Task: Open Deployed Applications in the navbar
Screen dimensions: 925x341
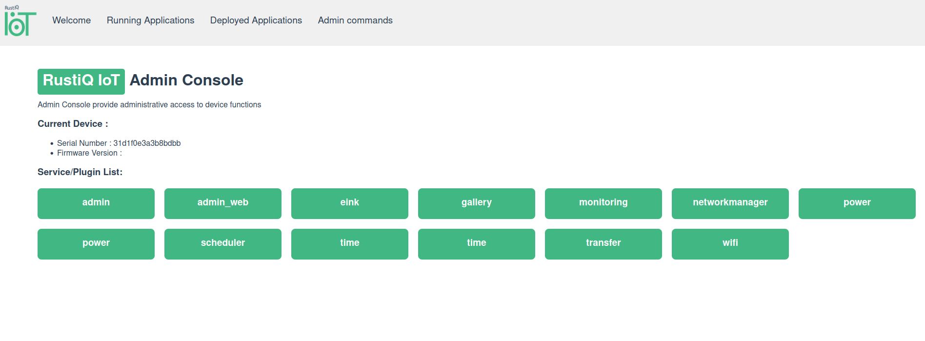Action: point(256,20)
